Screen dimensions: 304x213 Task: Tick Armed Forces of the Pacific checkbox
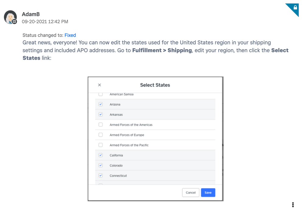(x=101, y=145)
